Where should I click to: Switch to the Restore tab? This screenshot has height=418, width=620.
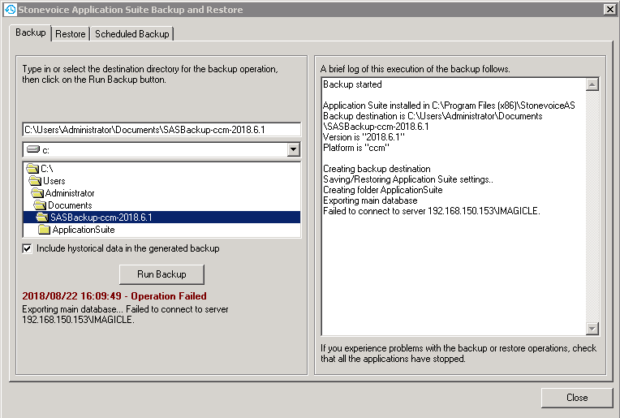pos(70,34)
